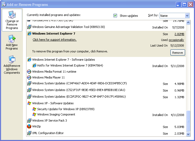The image size is (195, 141).
Task: Click the 2.03MB size value
Action: (179, 134)
